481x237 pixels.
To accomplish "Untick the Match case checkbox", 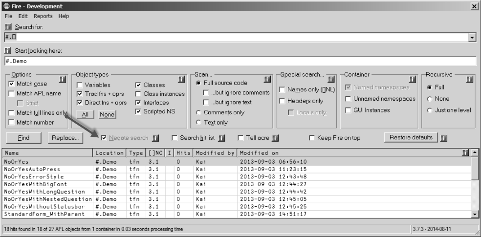I will tap(11, 84).
